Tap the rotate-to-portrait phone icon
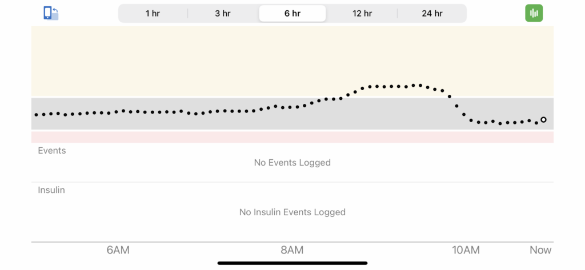This screenshot has height=270, width=585. [51, 13]
